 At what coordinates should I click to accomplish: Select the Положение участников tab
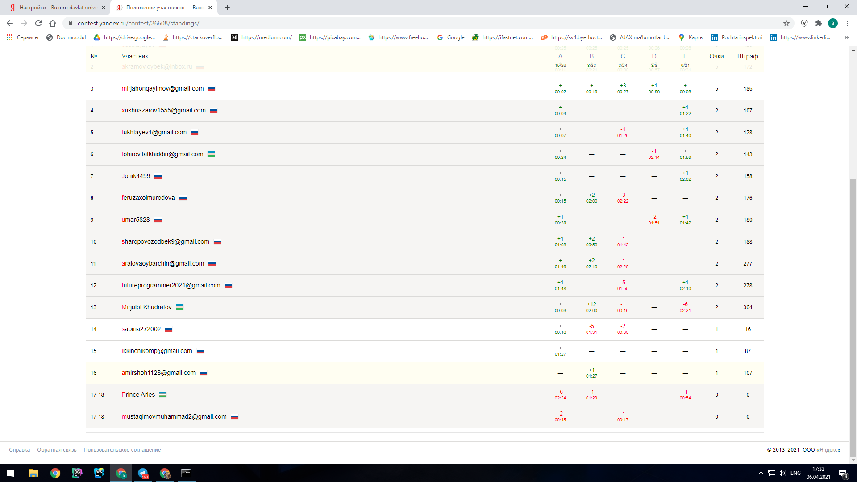[x=164, y=8]
